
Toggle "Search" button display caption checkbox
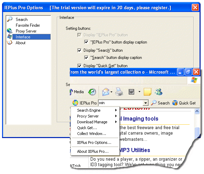[x=86, y=58]
